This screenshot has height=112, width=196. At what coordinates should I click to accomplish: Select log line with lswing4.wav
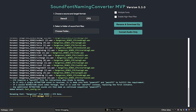[49, 63]
